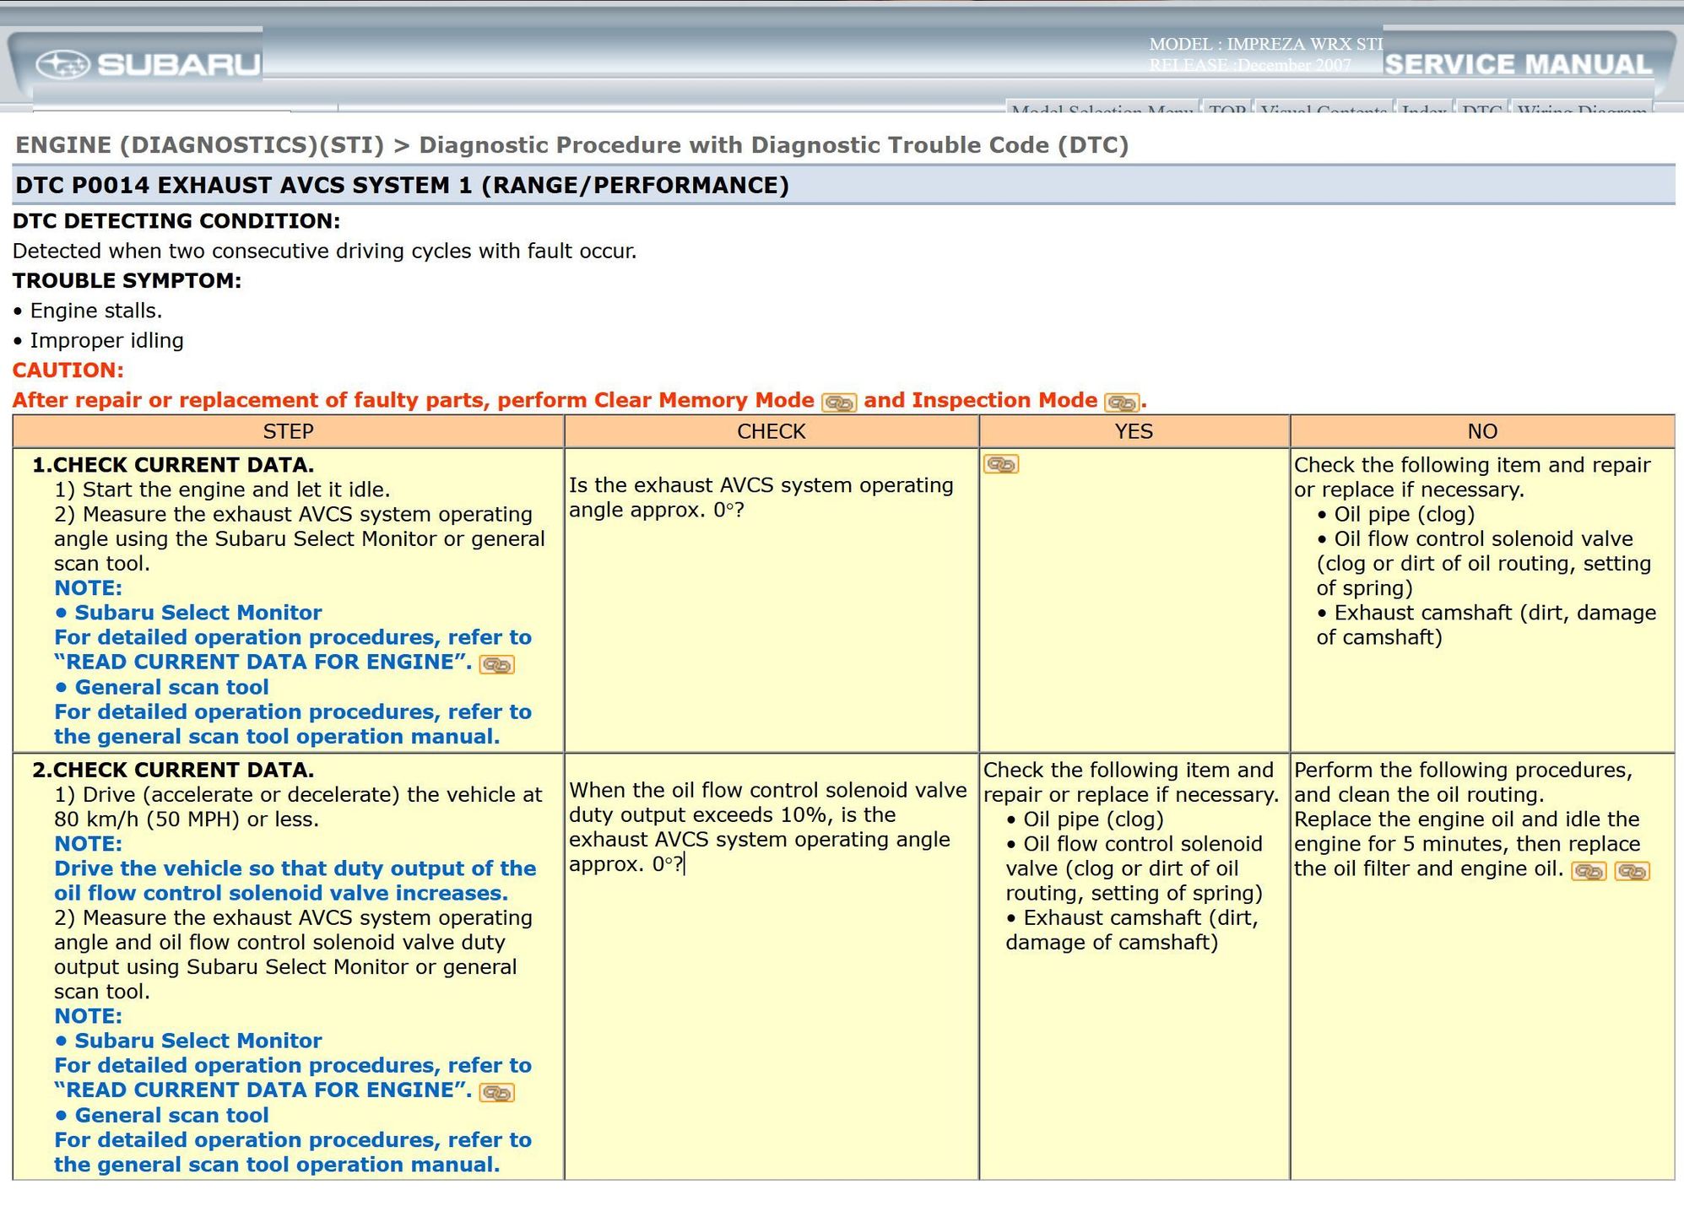Go to the TOP tab
1684x1206 pixels.
[x=1226, y=108]
